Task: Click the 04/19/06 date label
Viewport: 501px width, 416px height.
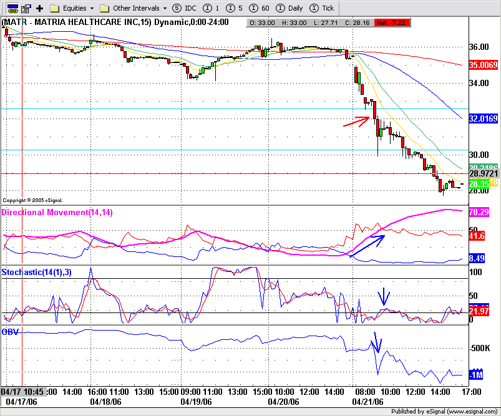Action: [x=196, y=402]
